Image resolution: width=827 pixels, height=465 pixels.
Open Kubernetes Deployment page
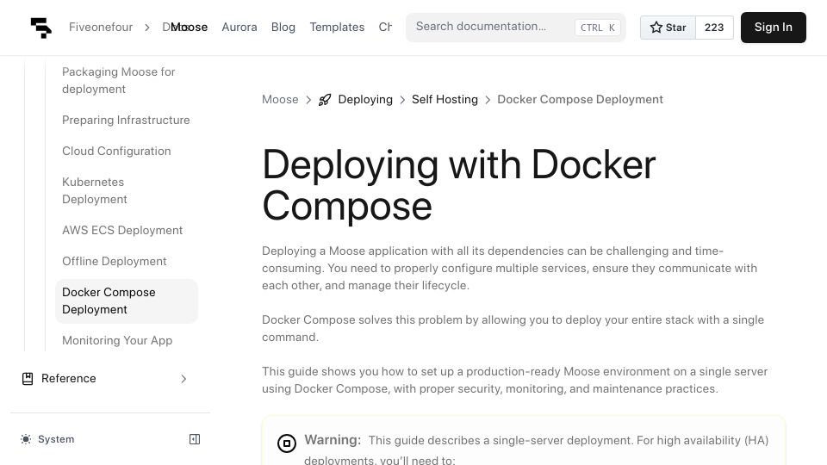[127, 191]
